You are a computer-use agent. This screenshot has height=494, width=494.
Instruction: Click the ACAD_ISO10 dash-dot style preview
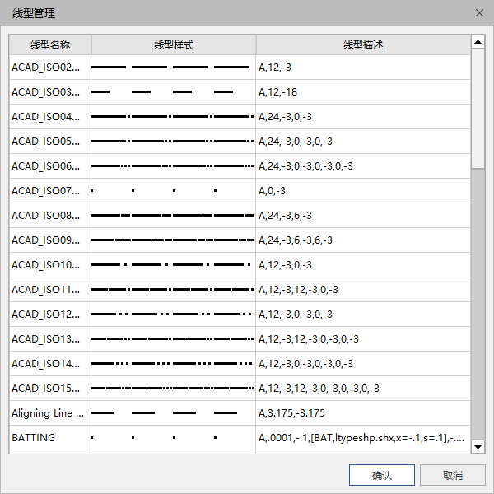[173, 264]
